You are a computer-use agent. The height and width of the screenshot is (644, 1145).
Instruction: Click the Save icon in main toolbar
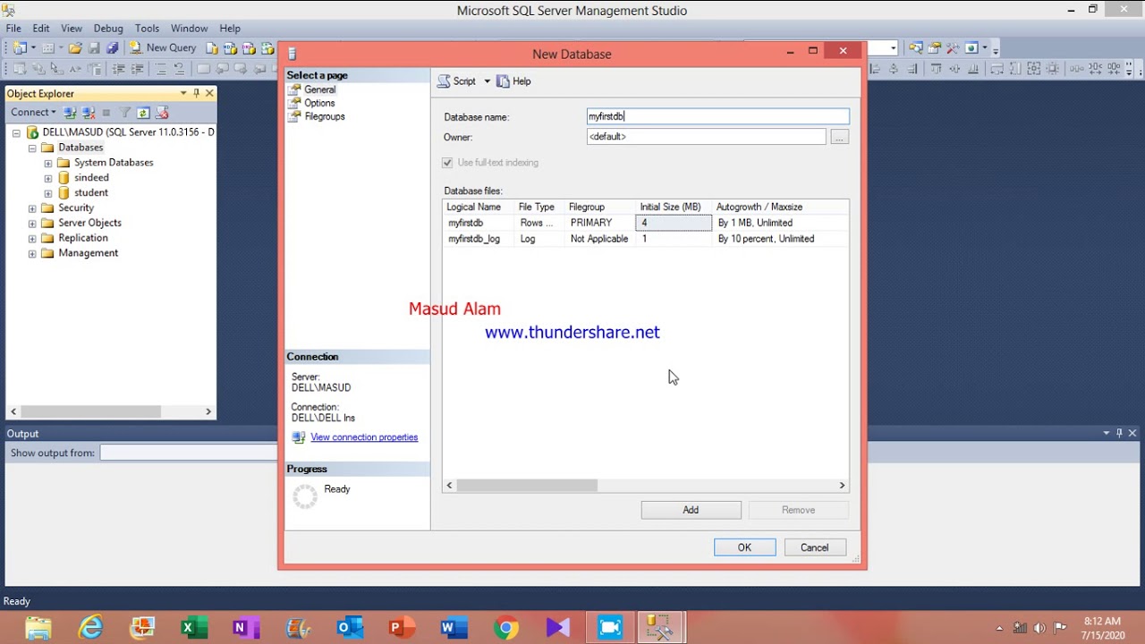coord(94,47)
